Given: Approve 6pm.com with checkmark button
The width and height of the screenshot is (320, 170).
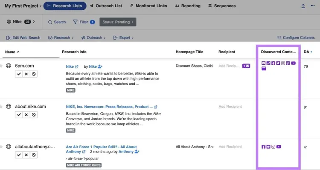Looking at the screenshot, I should (x=19, y=74).
